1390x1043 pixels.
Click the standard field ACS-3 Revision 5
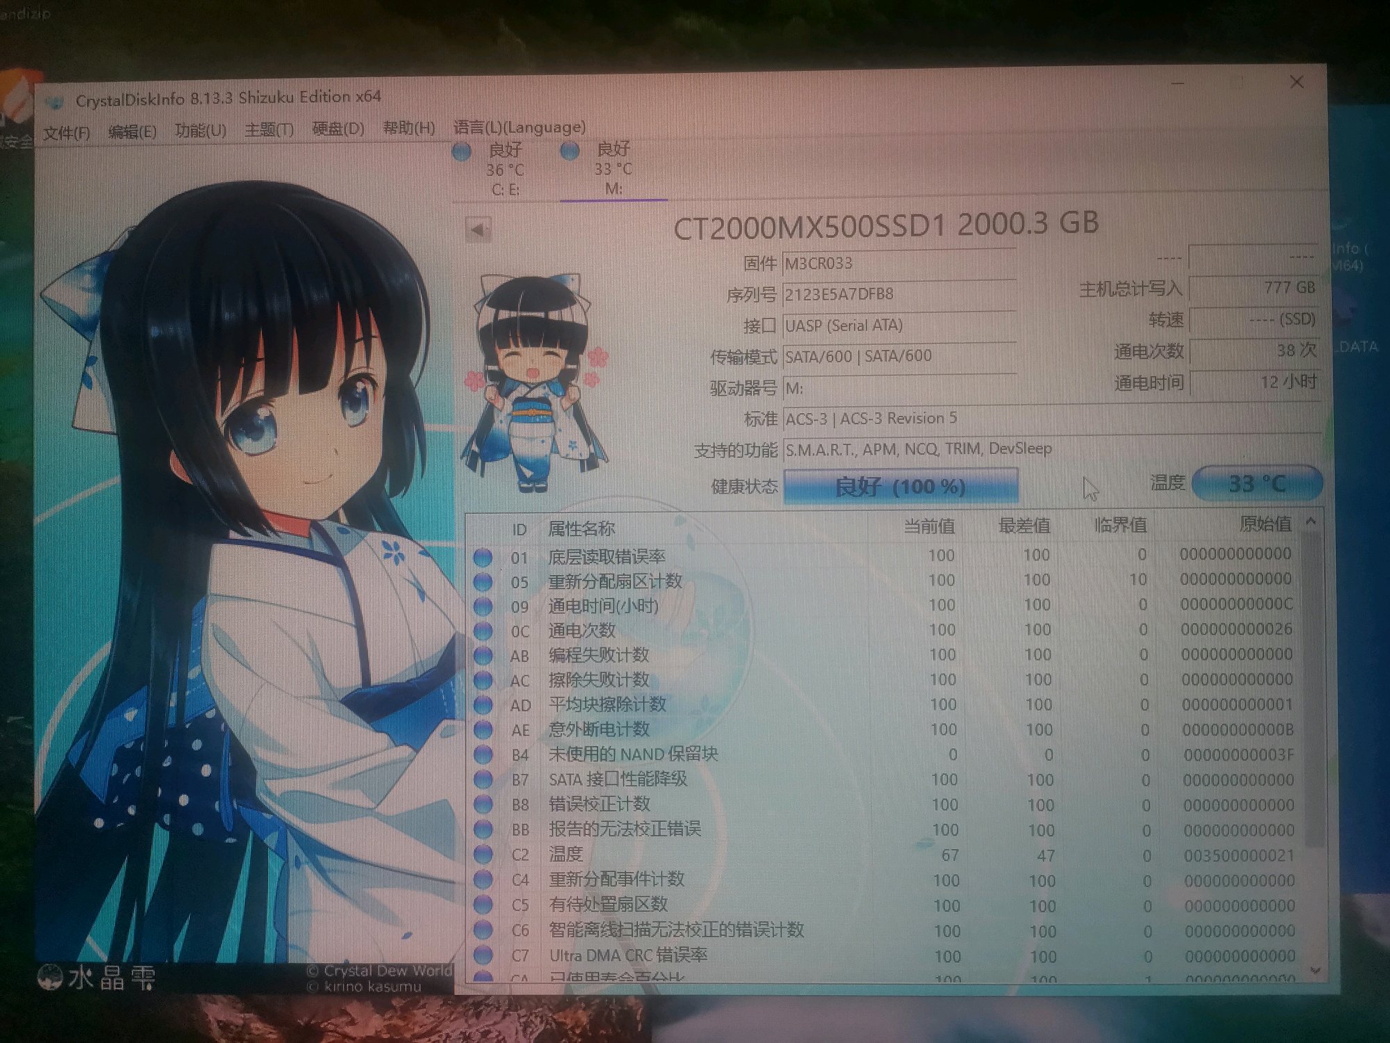click(x=1051, y=419)
